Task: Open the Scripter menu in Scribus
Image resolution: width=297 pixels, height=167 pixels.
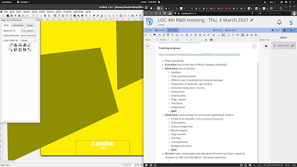Action: tap(67, 12)
